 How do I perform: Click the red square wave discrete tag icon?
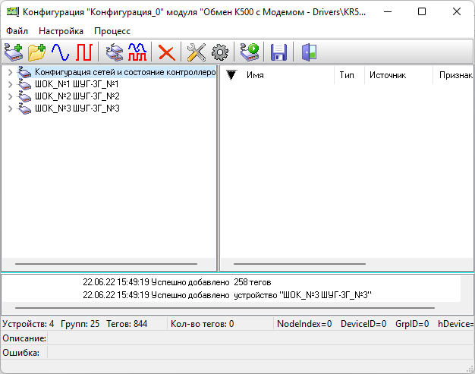[x=83, y=52]
